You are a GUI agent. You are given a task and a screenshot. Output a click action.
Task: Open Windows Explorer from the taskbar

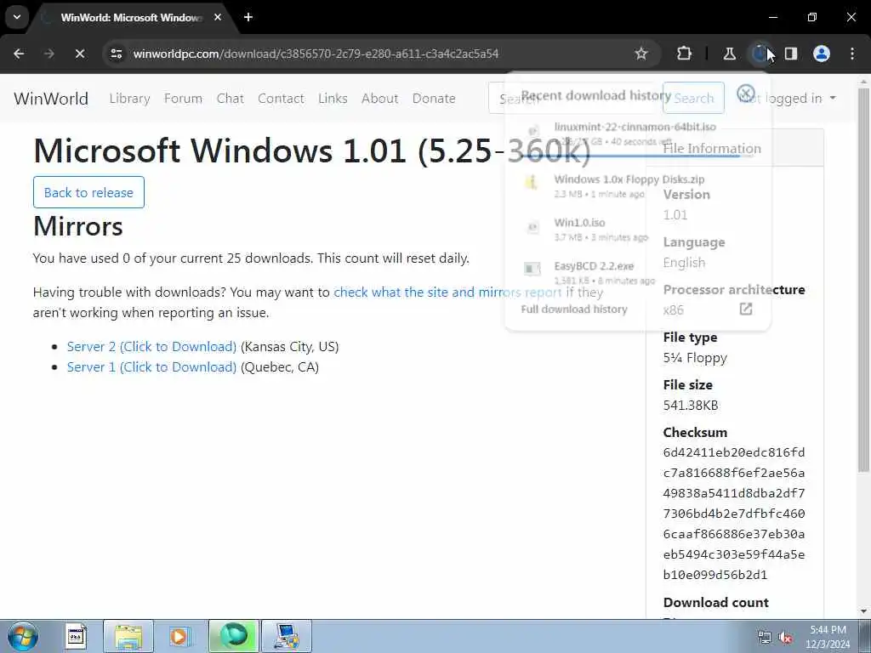(128, 636)
